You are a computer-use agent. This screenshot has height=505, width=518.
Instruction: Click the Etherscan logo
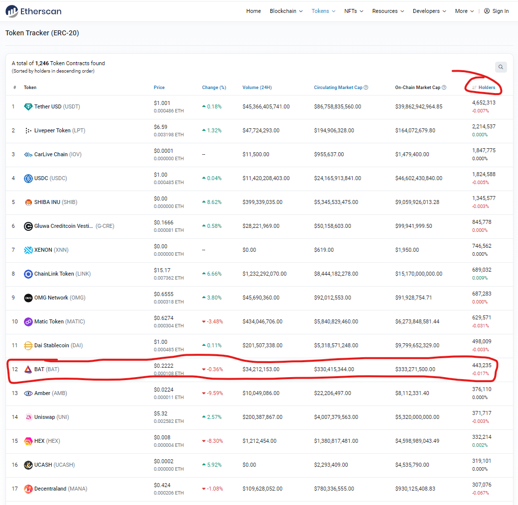coord(33,11)
